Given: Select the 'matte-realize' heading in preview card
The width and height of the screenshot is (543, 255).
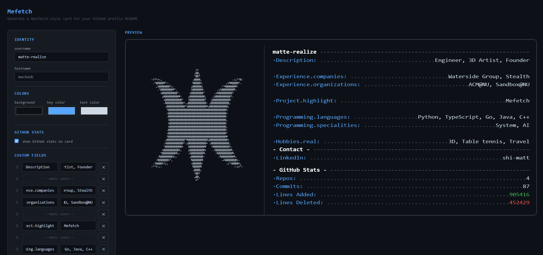Looking at the screenshot, I should click(x=294, y=52).
